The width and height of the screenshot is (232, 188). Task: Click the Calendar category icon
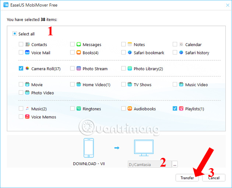tap(181, 44)
